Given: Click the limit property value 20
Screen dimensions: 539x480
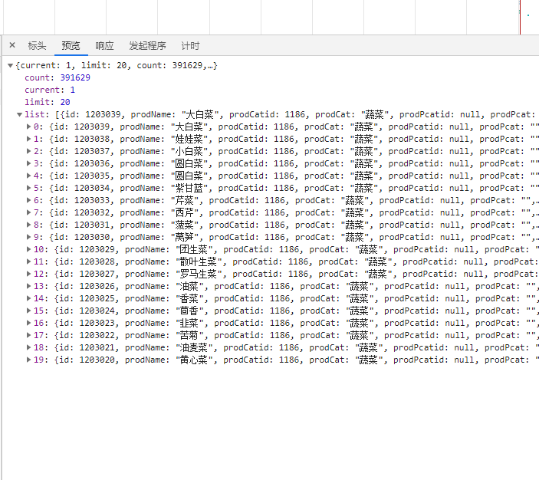Looking at the screenshot, I should pyautogui.click(x=65, y=103).
